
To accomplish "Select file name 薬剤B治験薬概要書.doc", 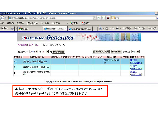I will click(35, 62).
